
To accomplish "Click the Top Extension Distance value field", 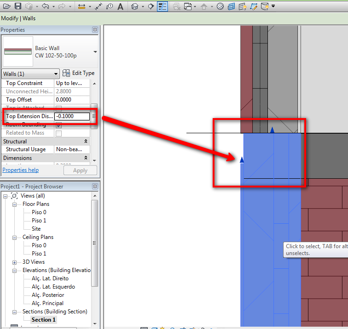I will coord(72,116).
